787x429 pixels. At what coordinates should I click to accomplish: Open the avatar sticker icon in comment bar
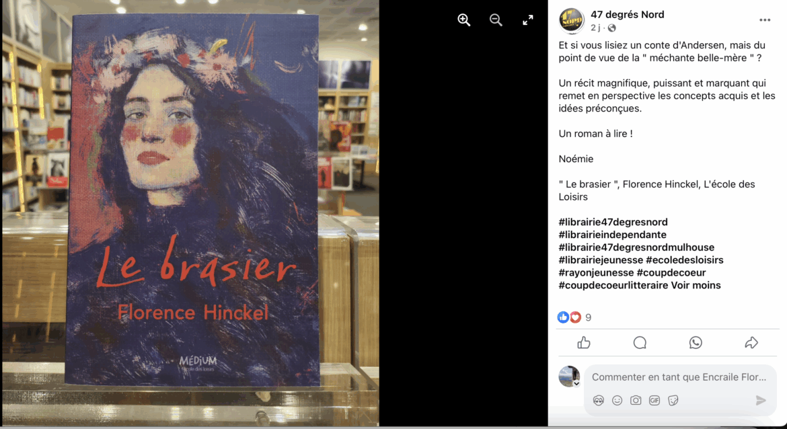[x=598, y=400]
